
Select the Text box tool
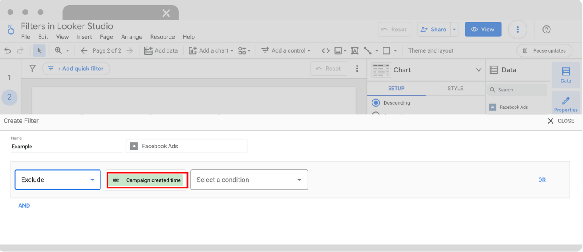tap(355, 50)
